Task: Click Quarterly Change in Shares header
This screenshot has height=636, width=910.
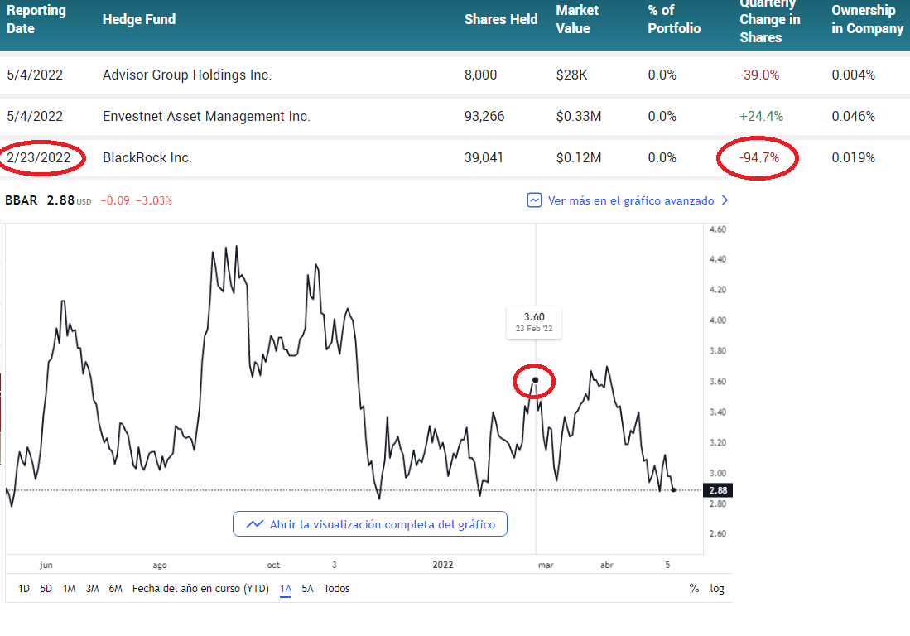Action: pos(769,19)
